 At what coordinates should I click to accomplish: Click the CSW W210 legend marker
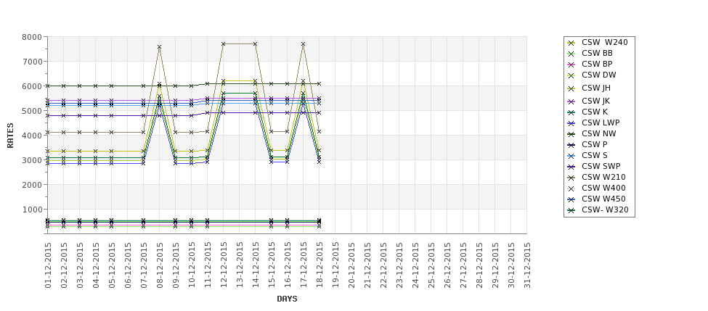(571, 178)
